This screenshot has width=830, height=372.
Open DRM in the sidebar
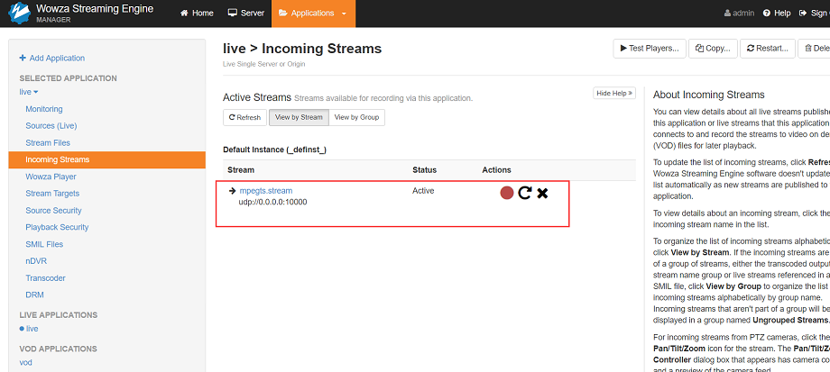coord(34,295)
